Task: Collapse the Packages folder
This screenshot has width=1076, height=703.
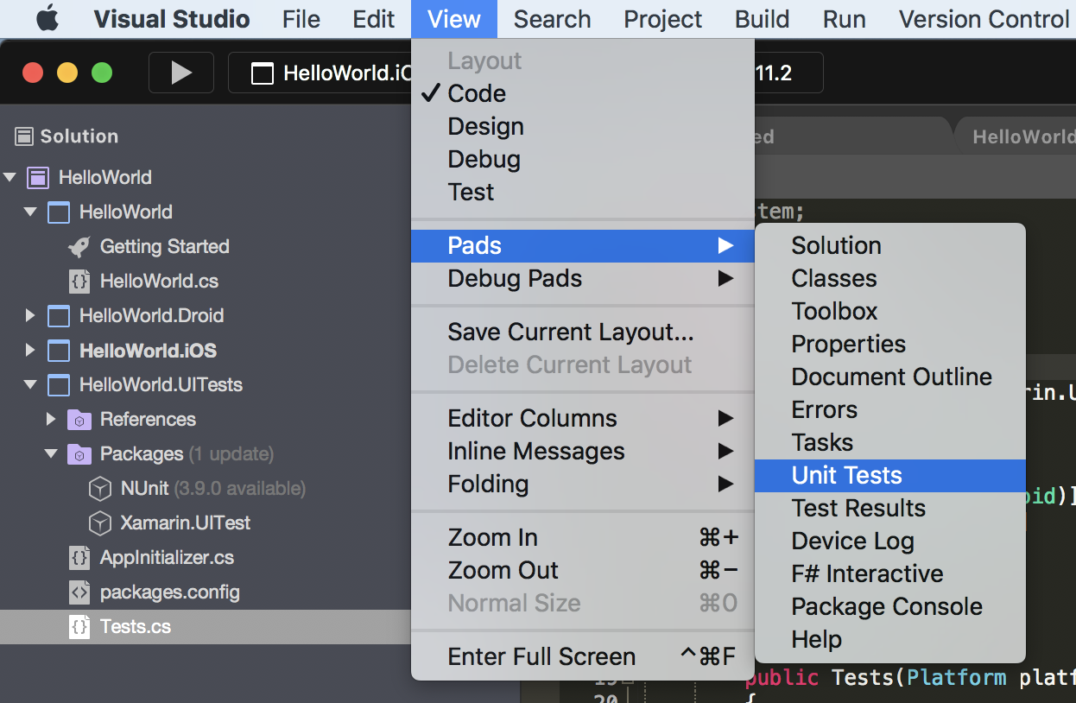Action: (x=51, y=454)
